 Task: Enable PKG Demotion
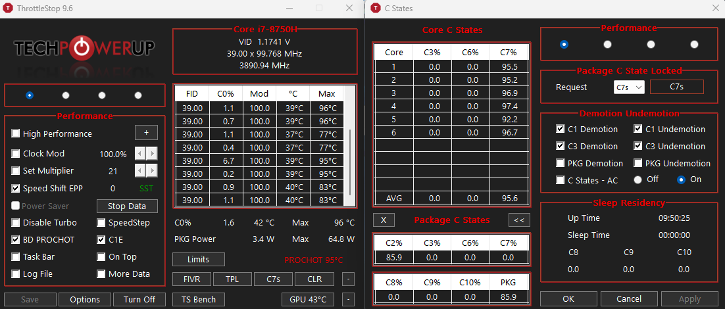point(561,163)
